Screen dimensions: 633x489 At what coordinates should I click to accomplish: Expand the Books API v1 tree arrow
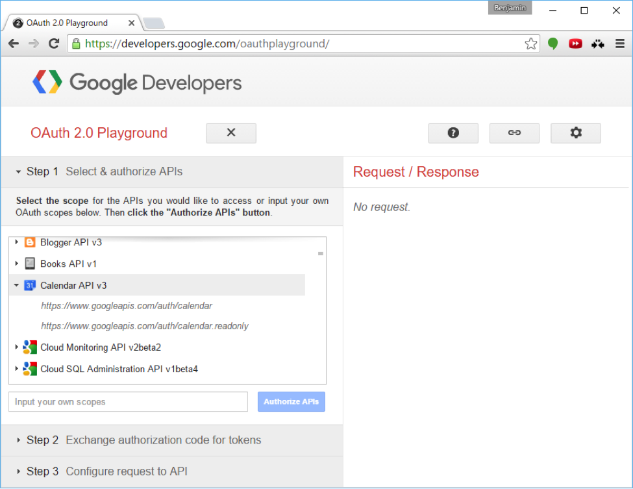16,263
